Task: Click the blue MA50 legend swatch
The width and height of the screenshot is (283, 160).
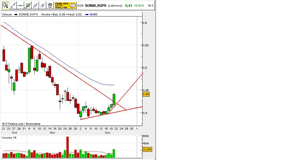Action: pos(87,14)
